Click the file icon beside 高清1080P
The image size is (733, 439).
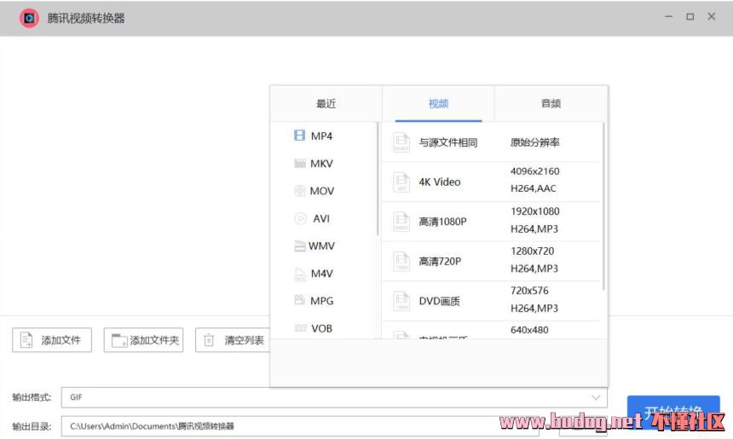[401, 222]
